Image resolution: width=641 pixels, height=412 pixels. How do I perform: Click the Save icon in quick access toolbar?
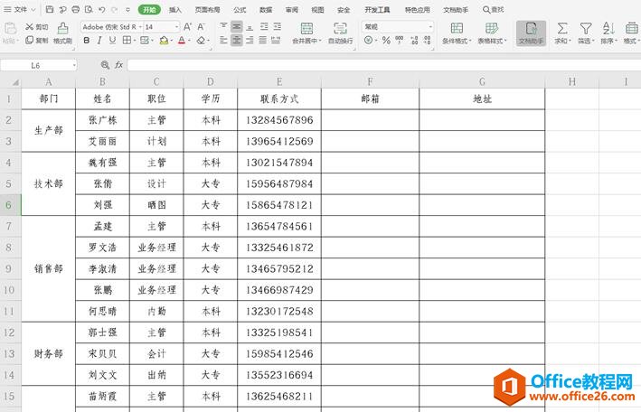(50, 9)
